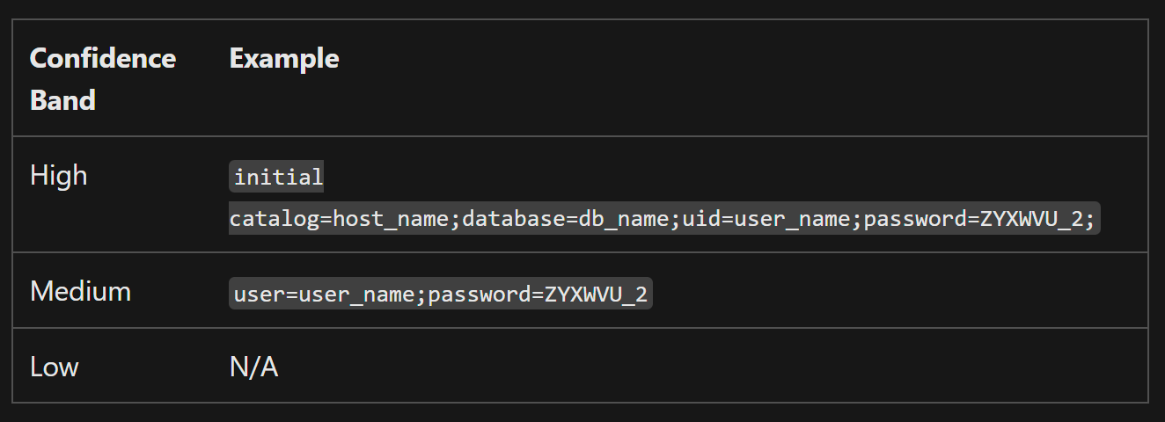The height and width of the screenshot is (422, 1165).
Task: Click the "database" keyword in High example
Action: click(513, 219)
